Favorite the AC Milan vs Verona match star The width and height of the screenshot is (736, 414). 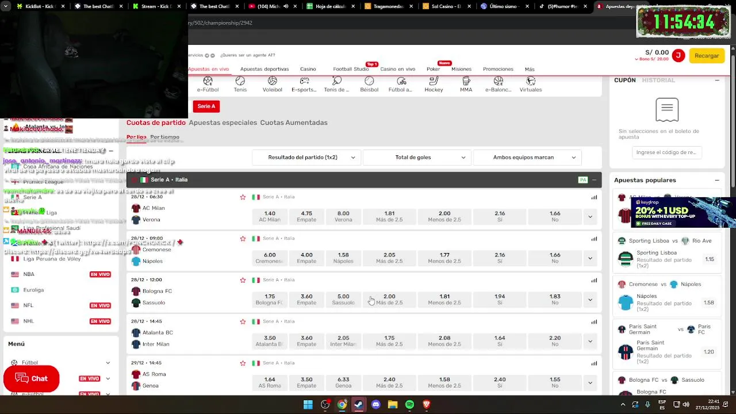pos(243,197)
